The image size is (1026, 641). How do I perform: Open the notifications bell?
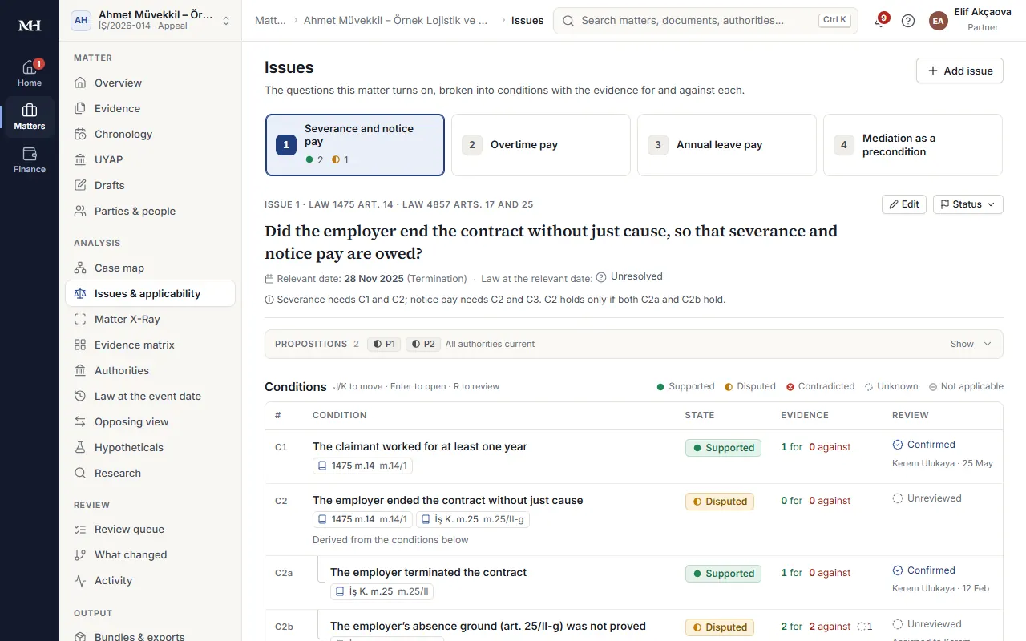coord(880,21)
